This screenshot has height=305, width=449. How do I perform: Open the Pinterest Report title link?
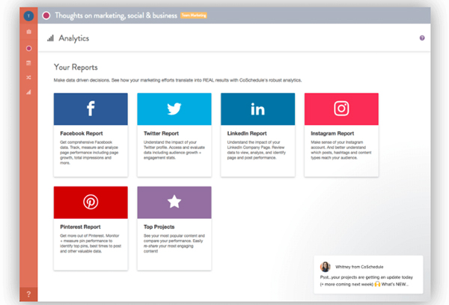pos(80,227)
